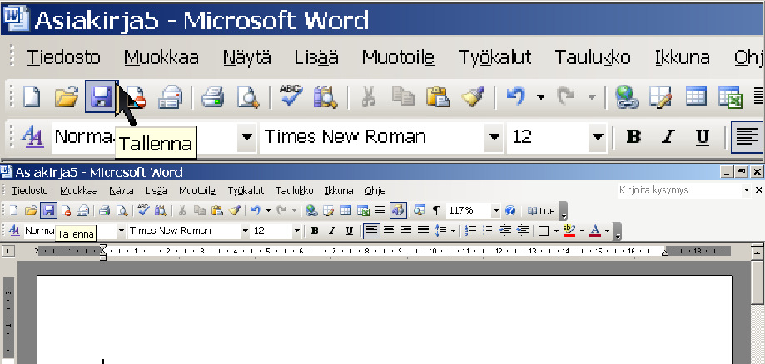Open the font color dropdown arrow

607,231
